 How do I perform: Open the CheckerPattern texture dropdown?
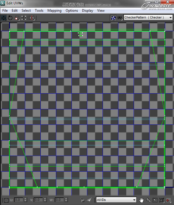click(148, 17)
